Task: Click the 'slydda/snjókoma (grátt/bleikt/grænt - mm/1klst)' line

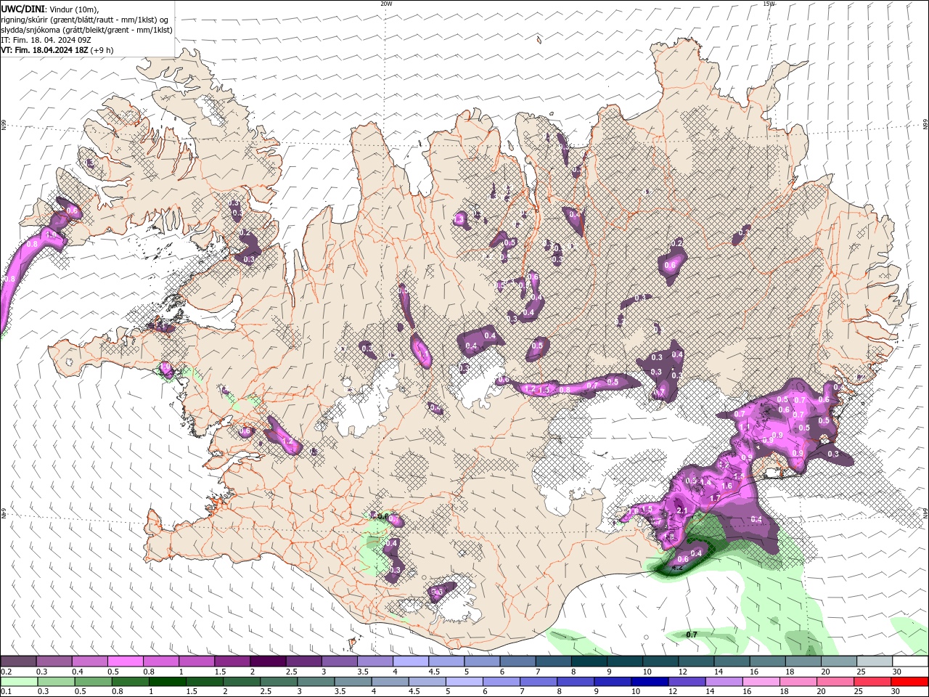Action: 86,30
